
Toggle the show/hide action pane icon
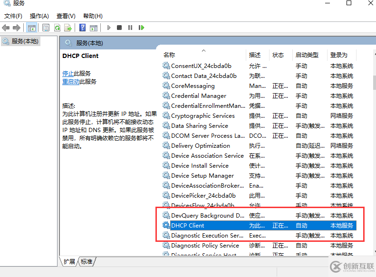point(94,28)
